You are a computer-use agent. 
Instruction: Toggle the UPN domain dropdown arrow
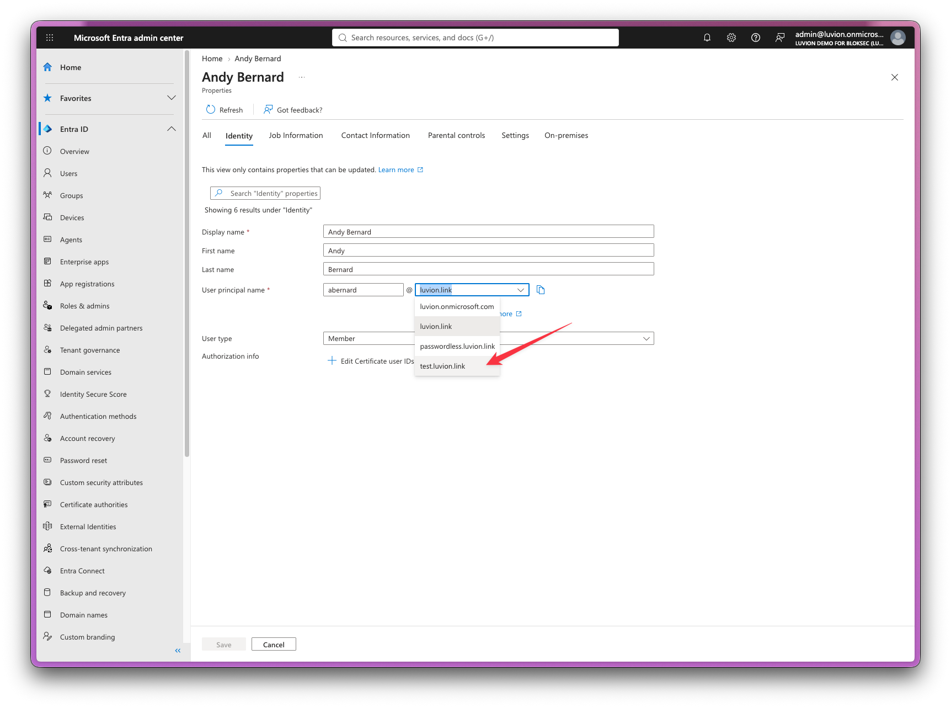click(x=520, y=290)
